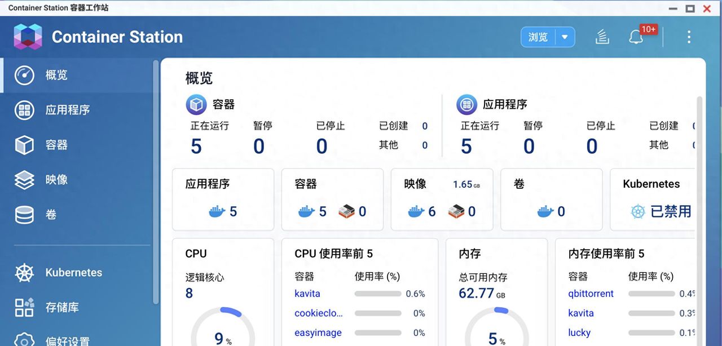
Task: Open the 卷 volumes sidebar icon
Action: pos(24,215)
